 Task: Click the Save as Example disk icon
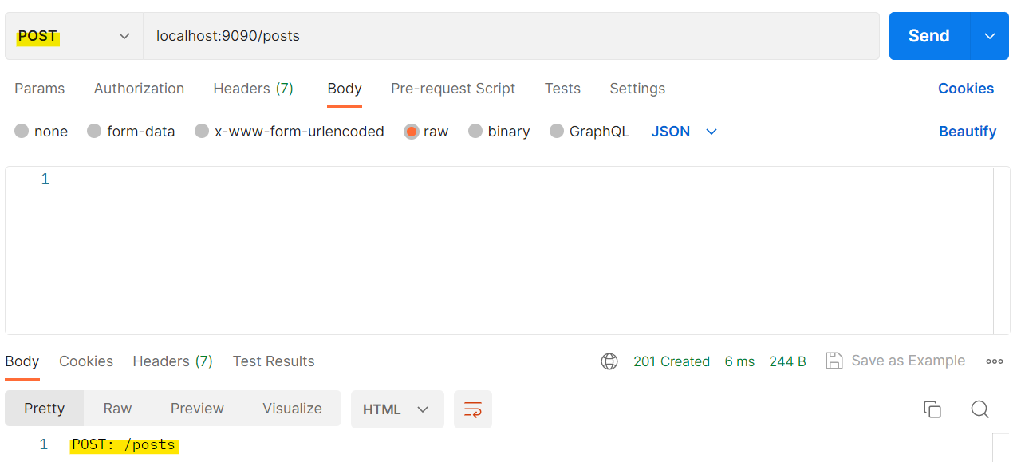pyautogui.click(x=834, y=361)
